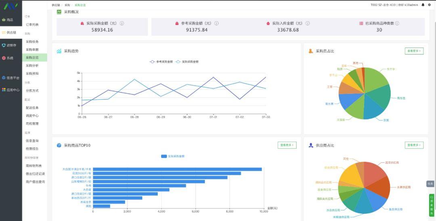This screenshot has height=221, width=436.
Task: Expand 查看更多 in the 供应商占比 panel
Action: coord(414,145)
